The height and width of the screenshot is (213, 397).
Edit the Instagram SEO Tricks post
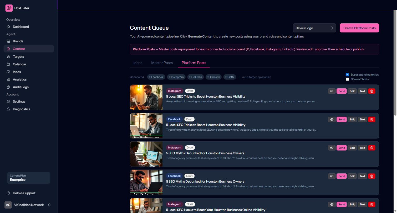pyautogui.click(x=352, y=91)
